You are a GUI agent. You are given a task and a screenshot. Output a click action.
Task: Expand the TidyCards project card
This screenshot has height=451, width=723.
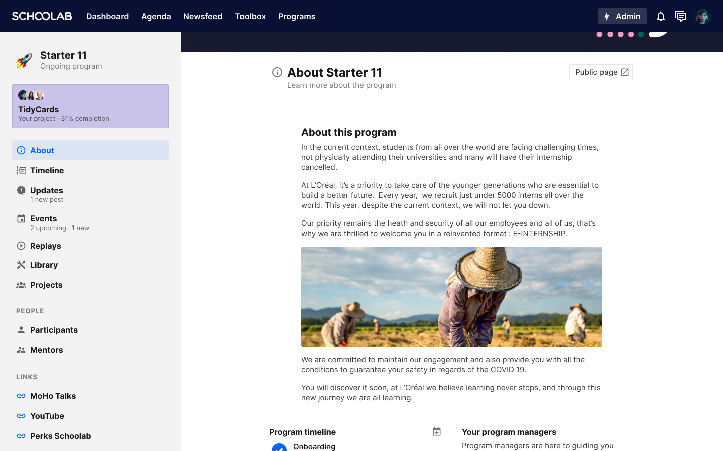pyautogui.click(x=90, y=106)
